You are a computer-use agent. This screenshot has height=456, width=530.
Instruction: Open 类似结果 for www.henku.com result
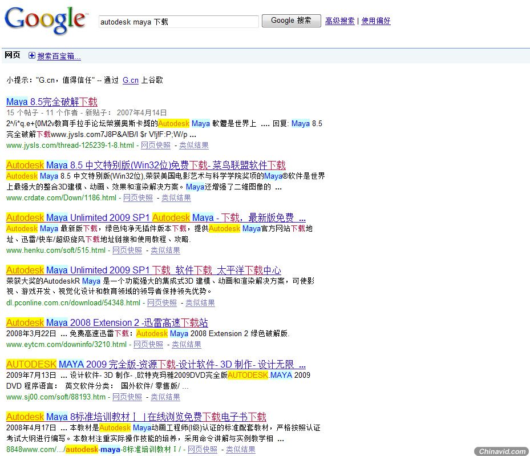tap(165, 250)
